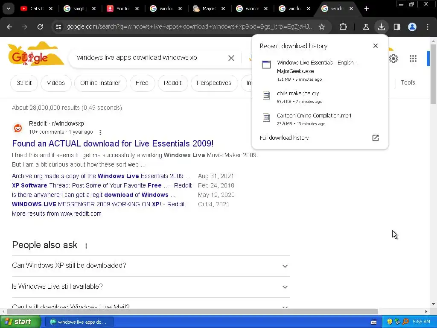The height and width of the screenshot is (328, 437).
Task: Open the tab search dropdown arrow
Action: tap(9, 9)
